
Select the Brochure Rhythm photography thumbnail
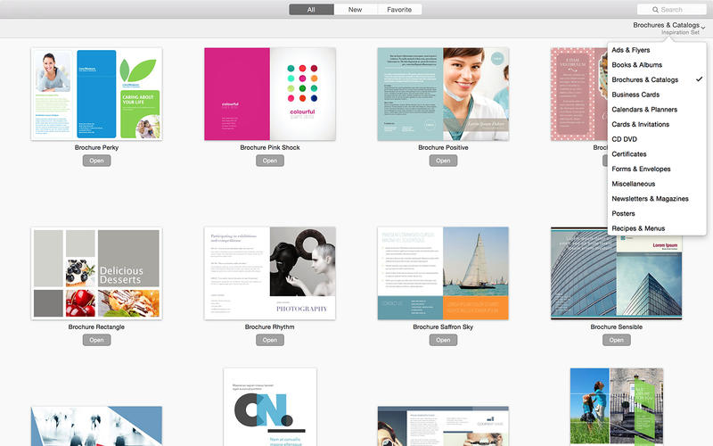(x=270, y=274)
